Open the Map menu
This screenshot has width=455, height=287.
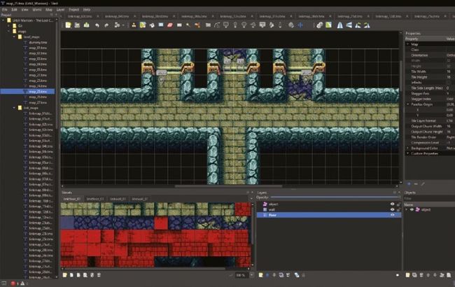click(49, 10)
